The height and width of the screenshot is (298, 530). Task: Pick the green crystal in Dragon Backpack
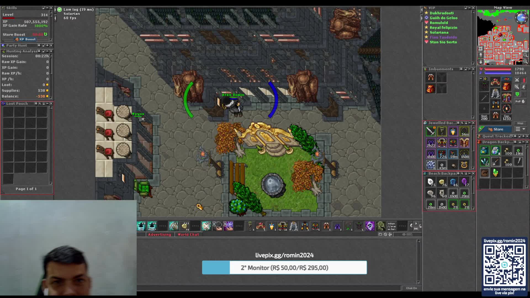point(495,173)
